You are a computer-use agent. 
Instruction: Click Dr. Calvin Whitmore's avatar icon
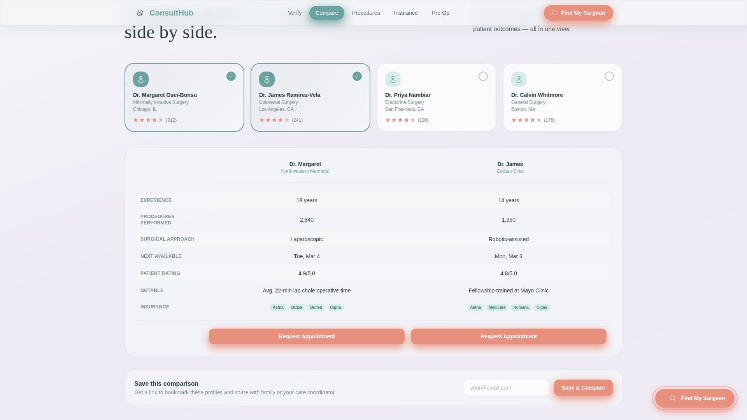[x=519, y=79]
